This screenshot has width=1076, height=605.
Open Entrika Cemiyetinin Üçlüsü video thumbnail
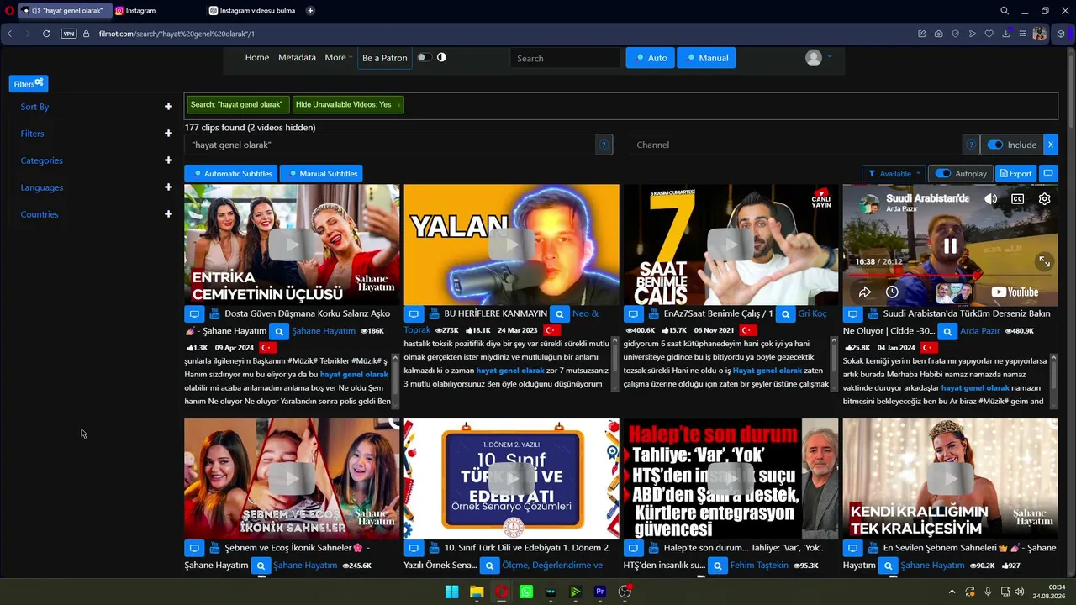[x=292, y=245]
